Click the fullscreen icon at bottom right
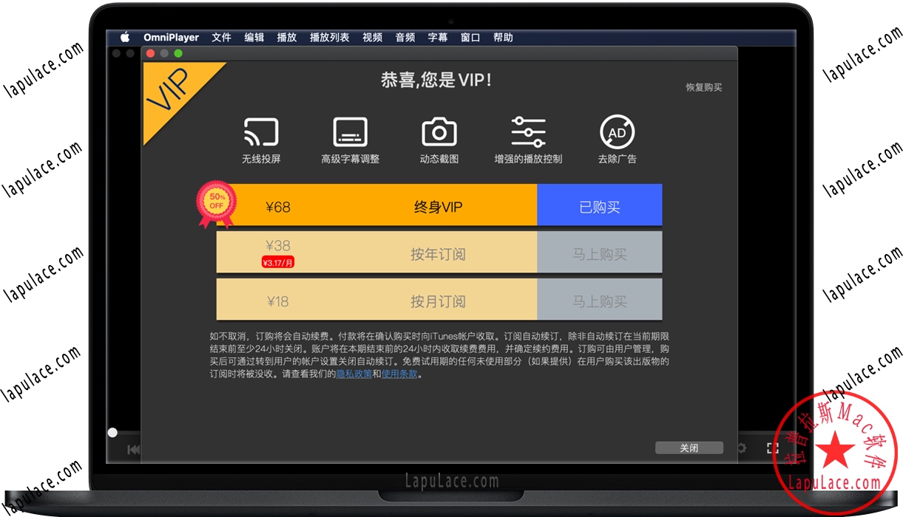 773,448
